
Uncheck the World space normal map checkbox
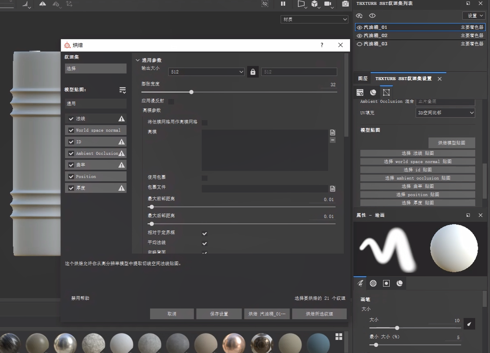(71, 130)
